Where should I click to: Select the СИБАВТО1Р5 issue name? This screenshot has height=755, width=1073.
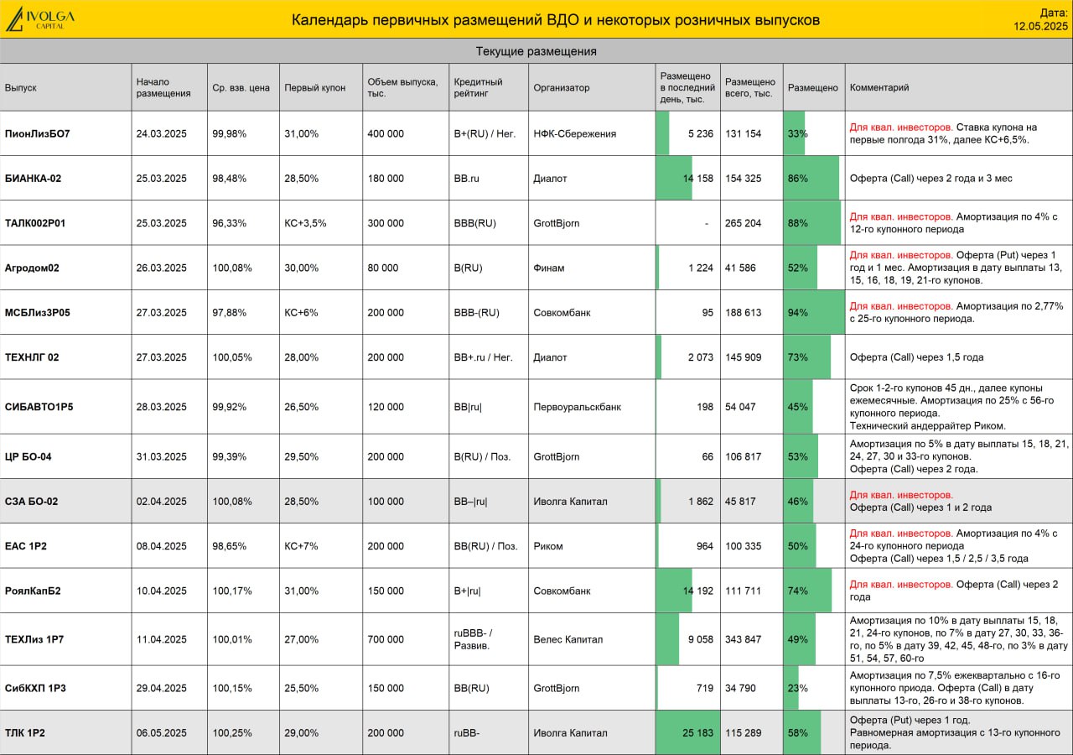(x=39, y=407)
